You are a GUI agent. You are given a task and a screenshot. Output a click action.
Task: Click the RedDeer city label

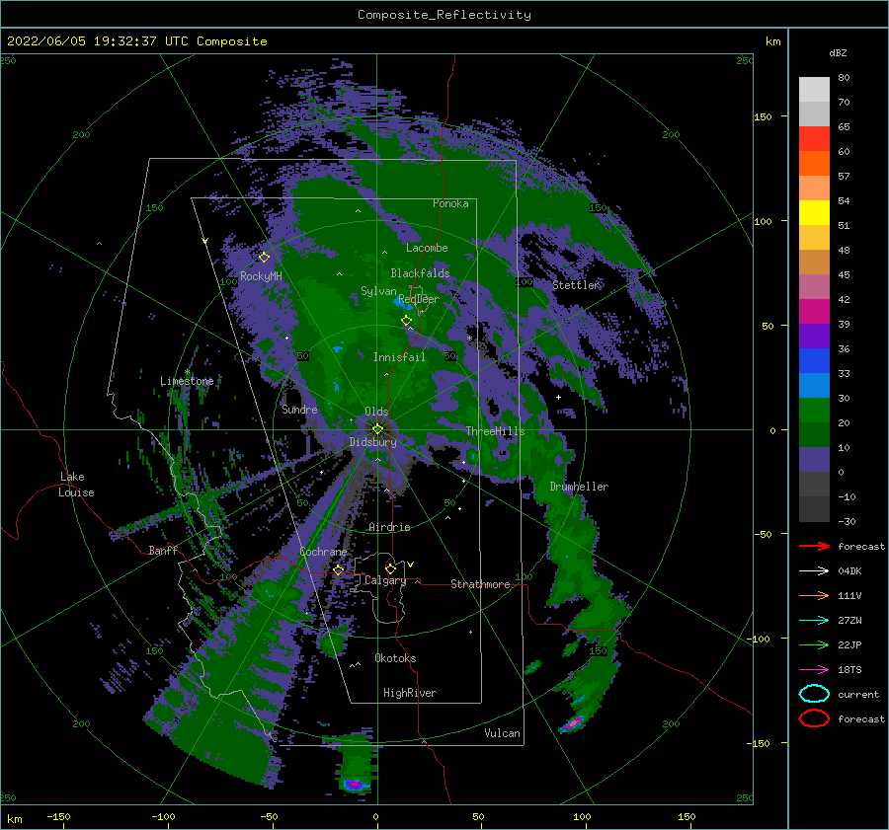pyautogui.click(x=419, y=299)
